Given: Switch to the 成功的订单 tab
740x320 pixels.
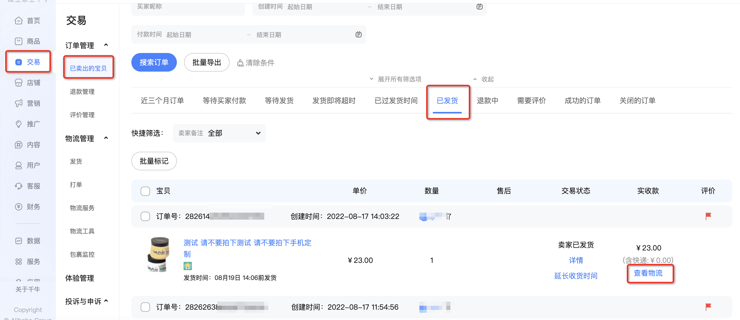Looking at the screenshot, I should pos(582,101).
